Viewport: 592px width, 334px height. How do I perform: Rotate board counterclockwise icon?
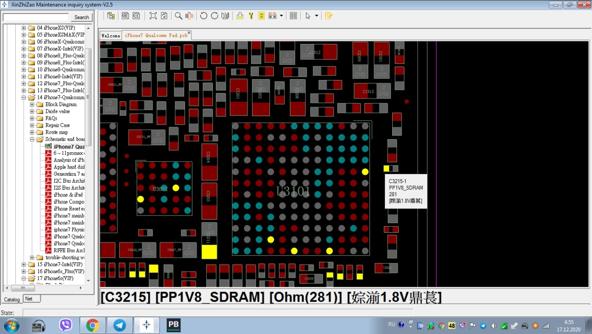pos(203,16)
